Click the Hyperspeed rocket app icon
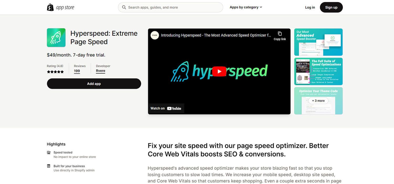 [x=56, y=38]
